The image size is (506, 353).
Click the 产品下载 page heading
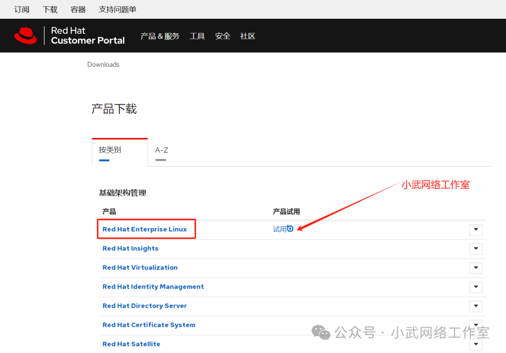114,109
